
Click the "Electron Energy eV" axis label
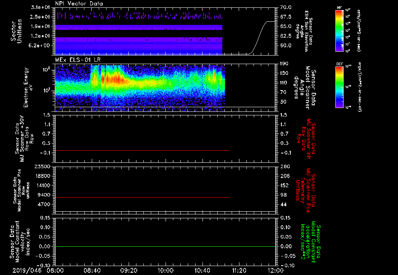28,87
